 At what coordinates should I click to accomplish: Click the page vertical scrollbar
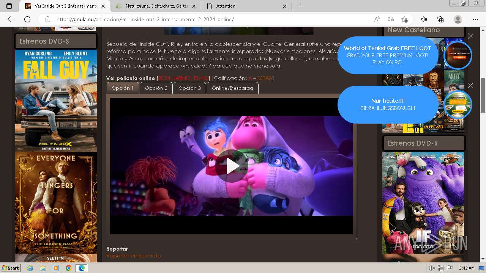tap(483, 95)
